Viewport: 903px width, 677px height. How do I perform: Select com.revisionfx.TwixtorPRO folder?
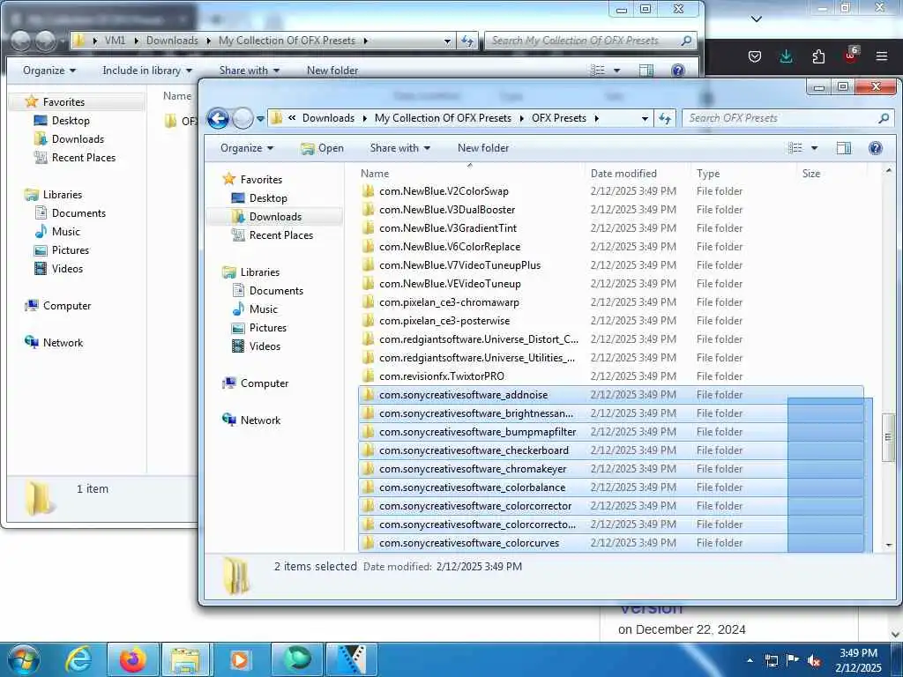pyautogui.click(x=441, y=376)
